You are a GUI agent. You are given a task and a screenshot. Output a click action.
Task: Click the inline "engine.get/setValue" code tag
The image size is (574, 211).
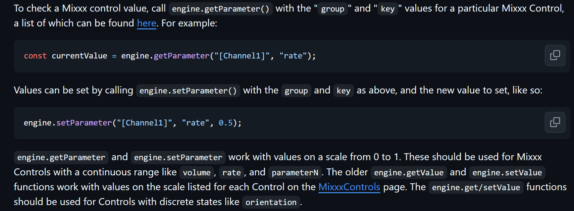[x=476, y=187]
